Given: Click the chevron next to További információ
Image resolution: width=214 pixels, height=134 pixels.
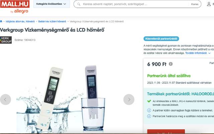Looking at the screenshot, I should (209, 53).
